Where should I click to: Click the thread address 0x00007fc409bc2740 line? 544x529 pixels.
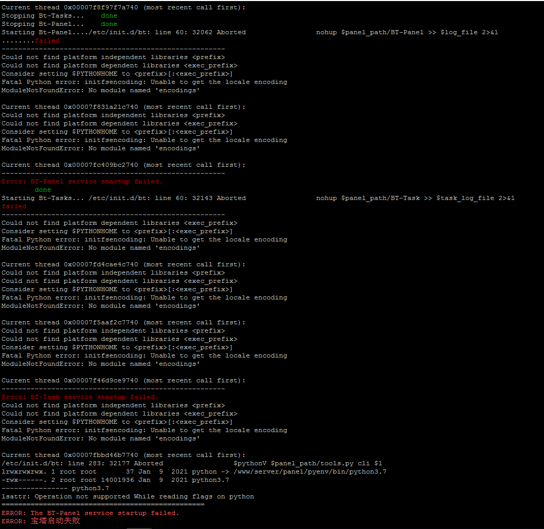(x=123, y=165)
